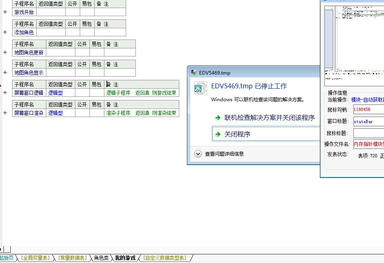Image resolution: width=384 pixels, height=263 pixels.
Task: Select the 地图角色显示 name cell
Action: (x=29, y=72)
